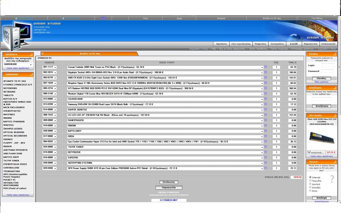The height and width of the screenshot is (213, 341).
Task: Open info icon for Kingston Hyper X row
Action: (x=265, y=83)
